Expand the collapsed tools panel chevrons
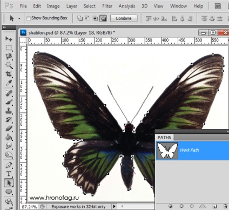 [x=4, y=28]
